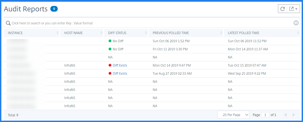Open Diff Exists link for Aug 27 row
The width and height of the screenshot is (303, 122).
[x=120, y=73]
